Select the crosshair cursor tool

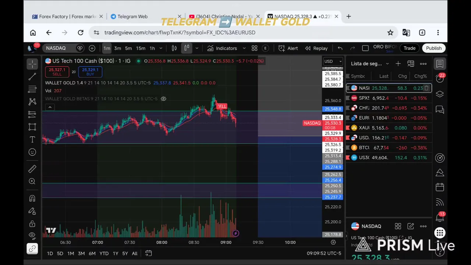32,64
